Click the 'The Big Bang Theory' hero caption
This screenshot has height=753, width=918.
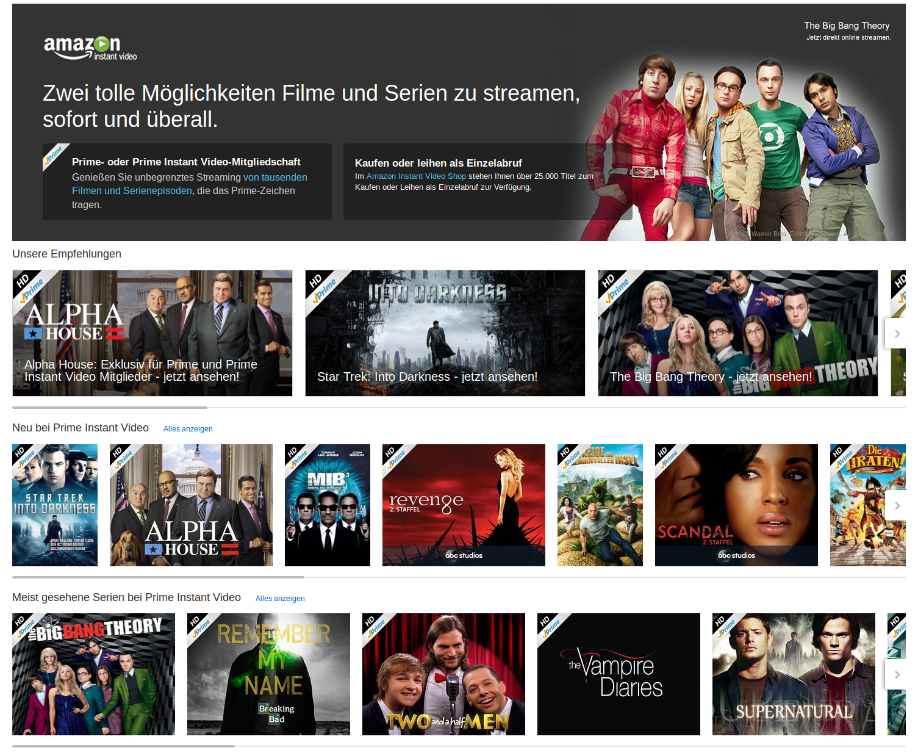coord(847,26)
